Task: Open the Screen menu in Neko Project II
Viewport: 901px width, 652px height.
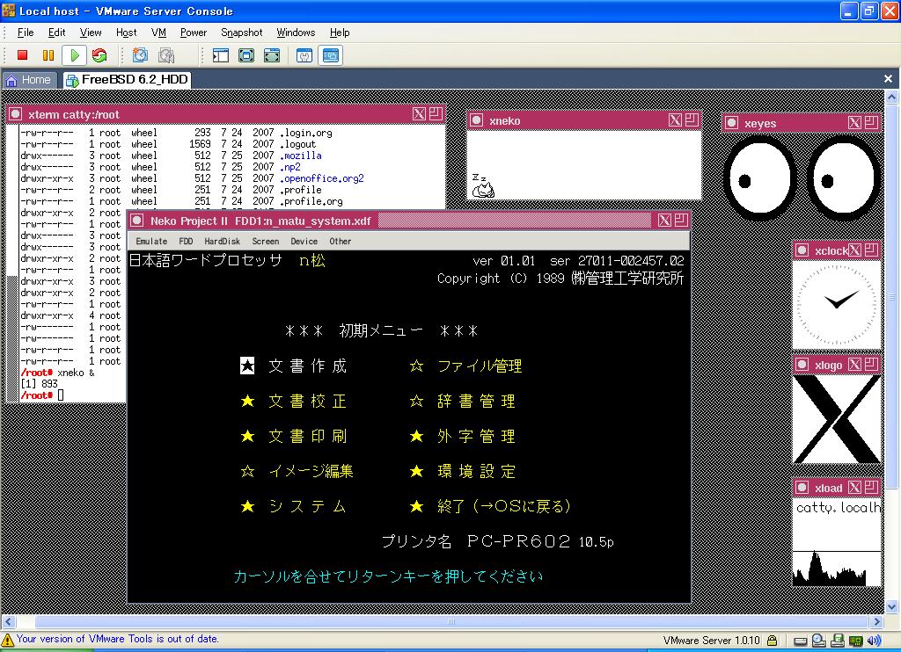Action: coord(266,242)
